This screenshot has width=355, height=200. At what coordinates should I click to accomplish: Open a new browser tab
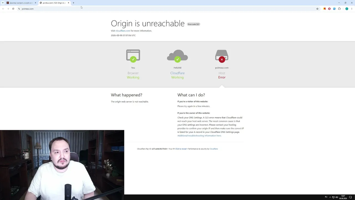[73, 3]
